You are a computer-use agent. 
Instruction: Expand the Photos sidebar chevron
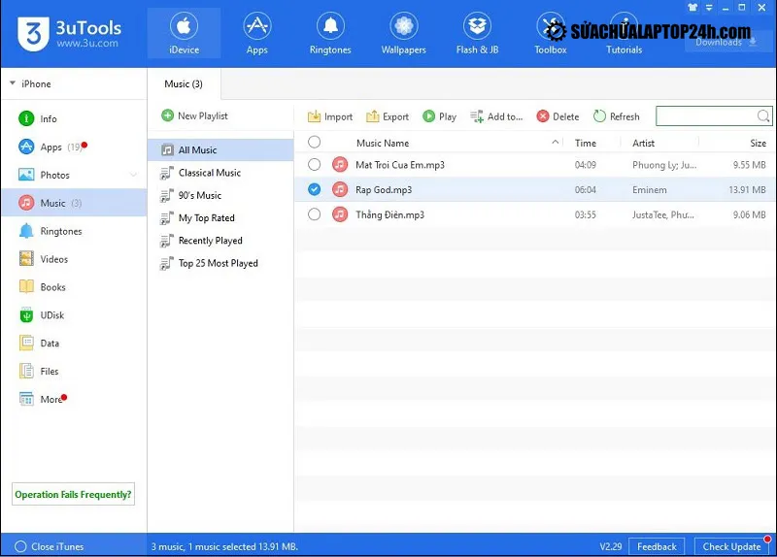(133, 176)
